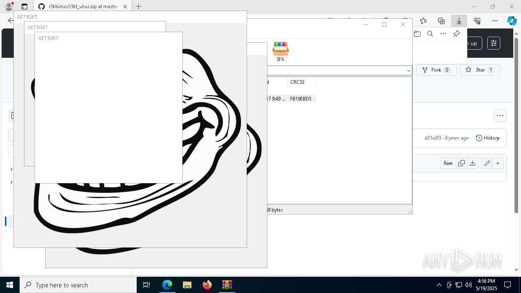
Task: Minimize the WinRAR window
Action: point(366,24)
